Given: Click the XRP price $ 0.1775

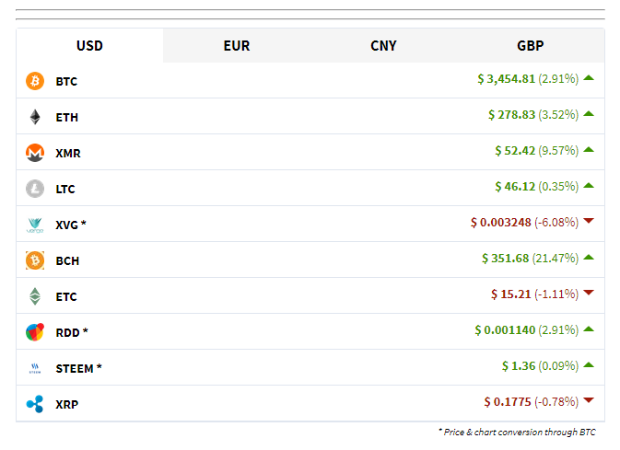Looking at the screenshot, I should click(x=508, y=402).
